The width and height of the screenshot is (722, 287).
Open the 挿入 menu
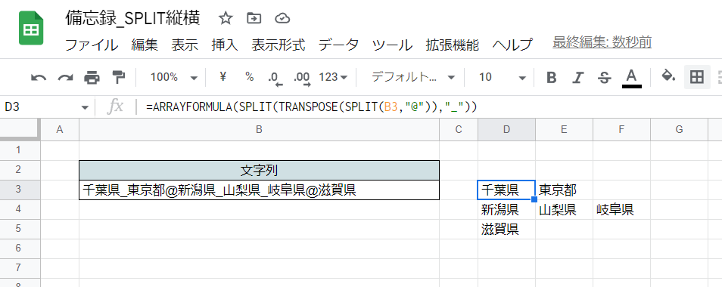click(x=225, y=45)
